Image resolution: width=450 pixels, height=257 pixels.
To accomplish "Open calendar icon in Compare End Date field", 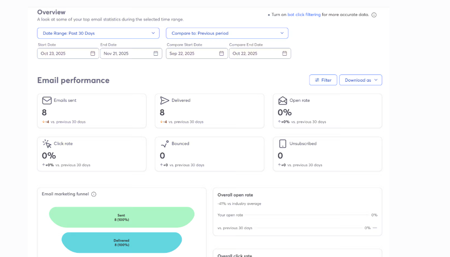I will click(284, 53).
